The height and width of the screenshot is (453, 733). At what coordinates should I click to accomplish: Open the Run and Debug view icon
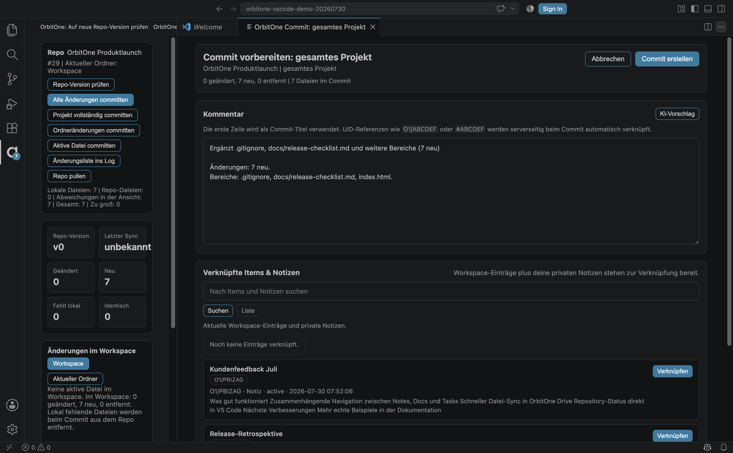12,104
